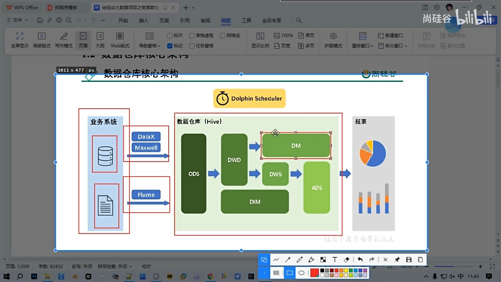Open the zoom ratio dialog

[260, 40]
